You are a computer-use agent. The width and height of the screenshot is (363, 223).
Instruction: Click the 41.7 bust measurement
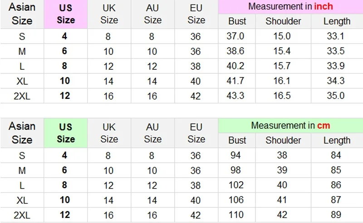point(235,81)
